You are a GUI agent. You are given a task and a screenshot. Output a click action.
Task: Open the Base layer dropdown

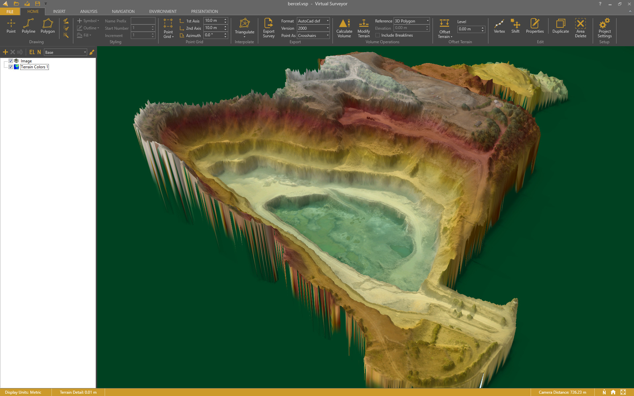65,52
